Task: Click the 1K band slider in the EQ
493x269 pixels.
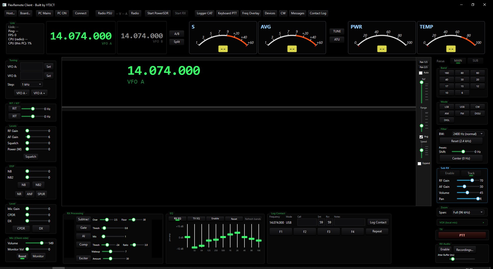Action: pos(230,236)
